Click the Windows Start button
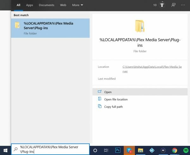 (x=5, y=150)
